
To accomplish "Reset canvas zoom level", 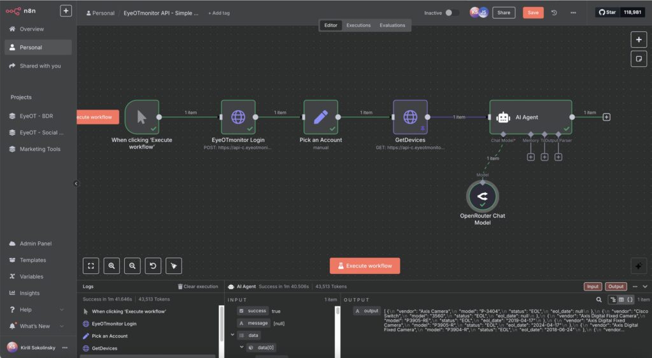I will coord(153,266).
